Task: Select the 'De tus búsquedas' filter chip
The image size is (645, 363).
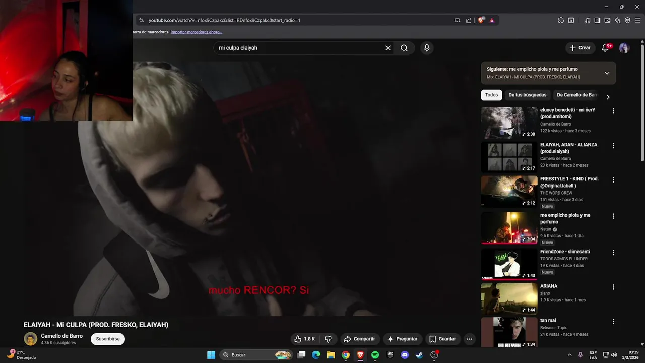Action: (x=527, y=95)
